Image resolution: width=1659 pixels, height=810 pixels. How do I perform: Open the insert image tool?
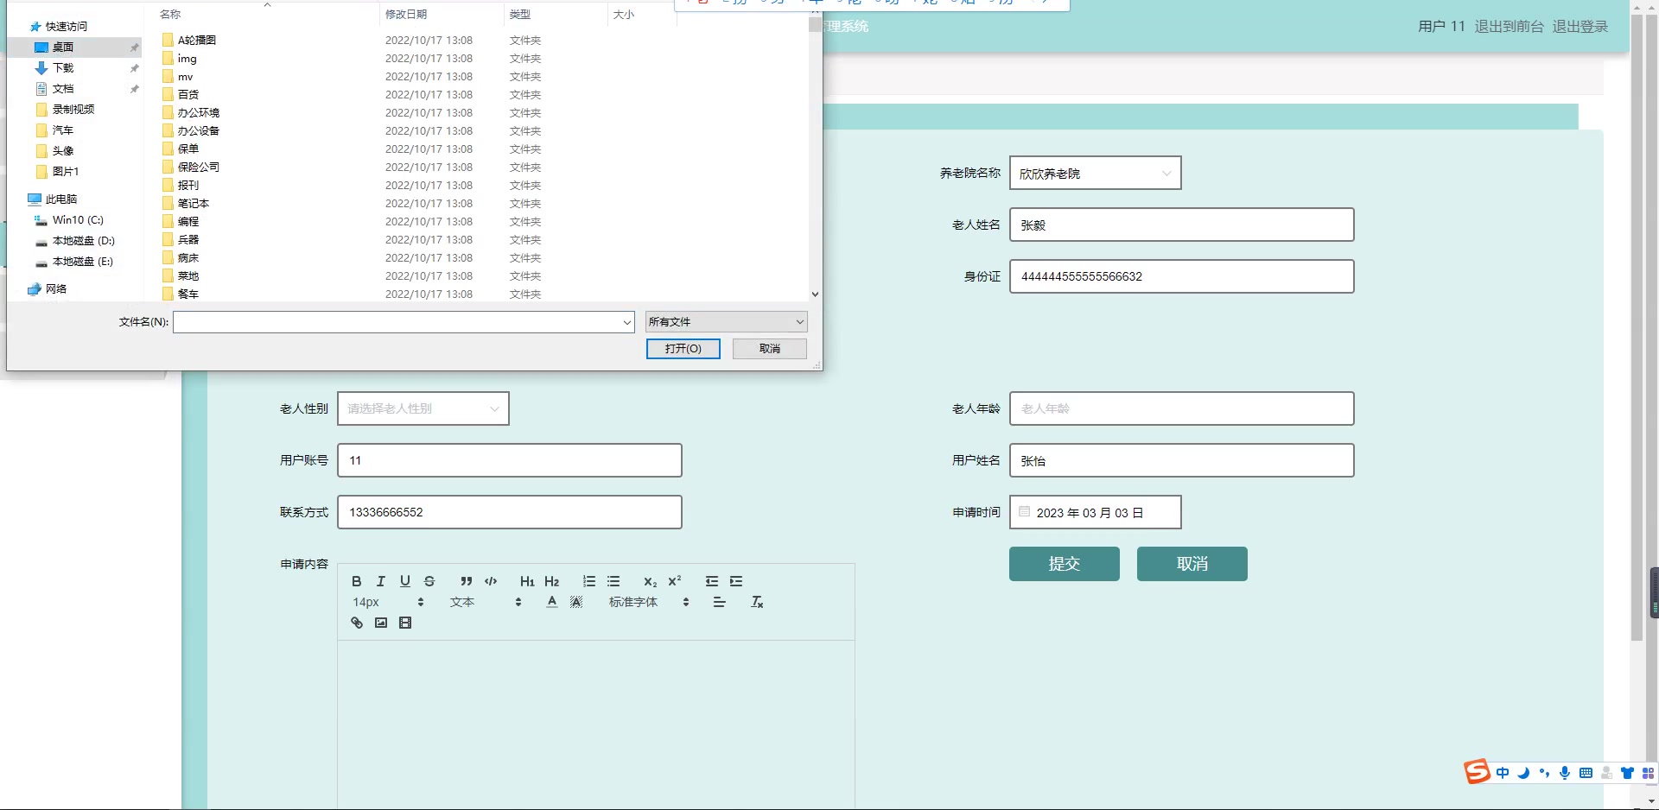(x=380, y=623)
